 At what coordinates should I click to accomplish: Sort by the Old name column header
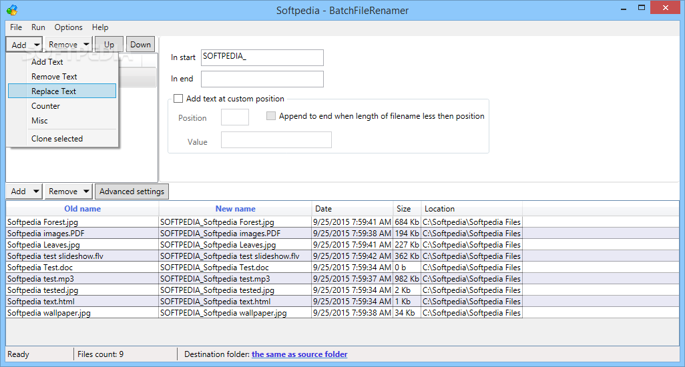tap(82, 209)
